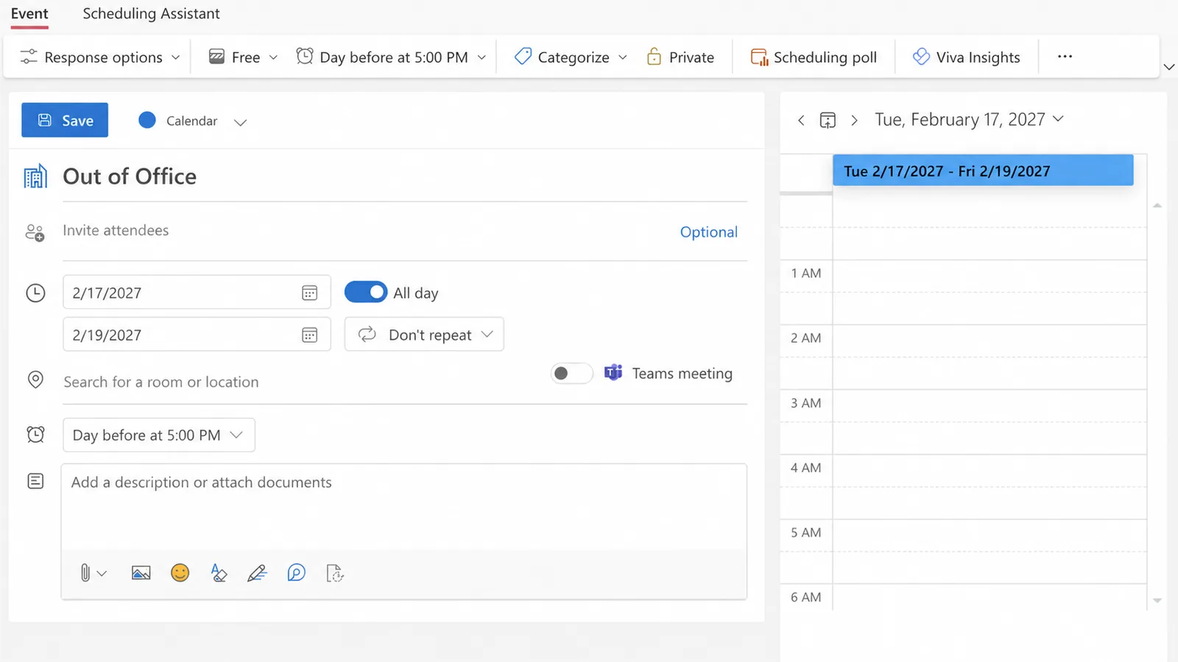Image resolution: width=1178 pixels, height=662 pixels.
Task: Open the start date calendar picker icon
Action: pos(309,293)
